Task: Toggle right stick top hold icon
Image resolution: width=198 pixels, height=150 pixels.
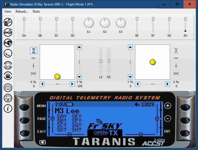Action: pyautogui.click(x=176, y=51)
